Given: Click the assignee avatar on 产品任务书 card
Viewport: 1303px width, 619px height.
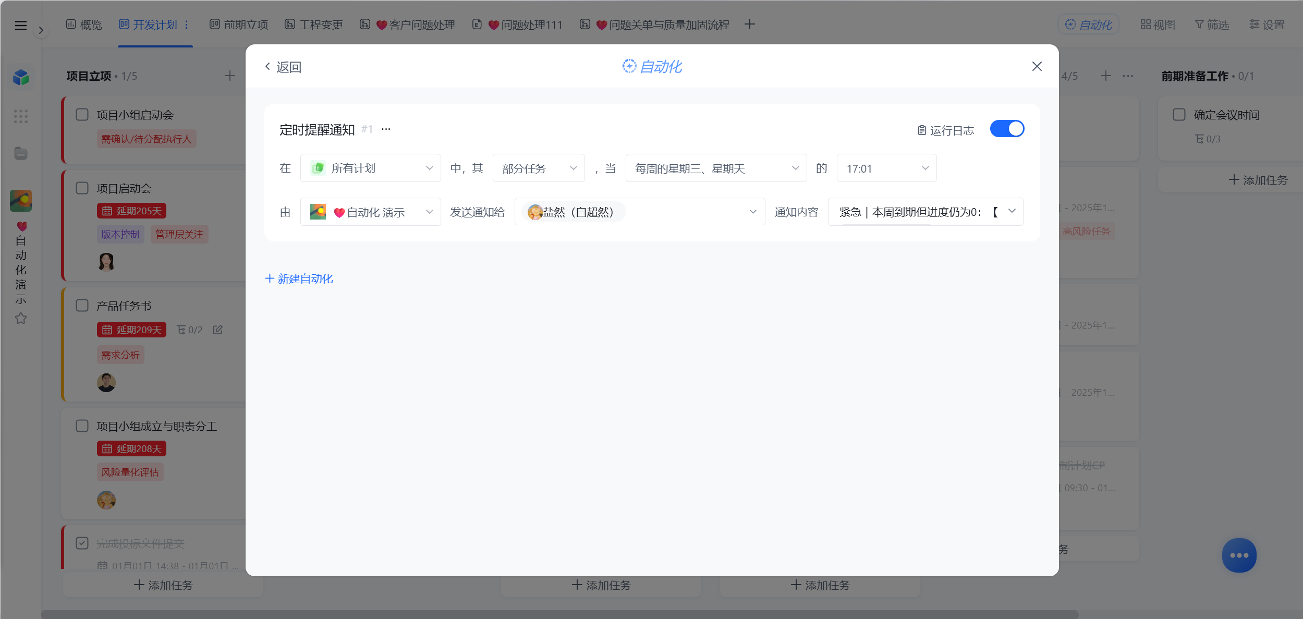Looking at the screenshot, I should tap(106, 383).
